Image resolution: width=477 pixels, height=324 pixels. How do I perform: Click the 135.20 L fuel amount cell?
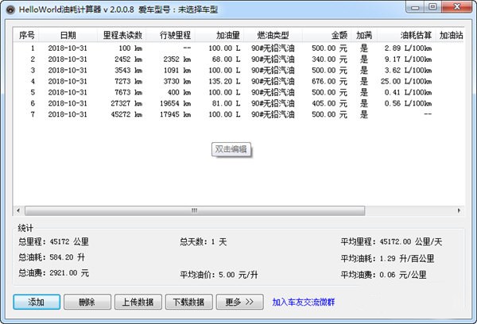(224, 81)
